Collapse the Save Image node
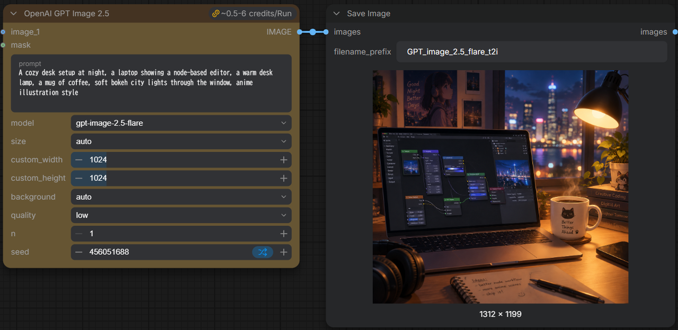Image resolution: width=678 pixels, height=330 pixels. click(x=336, y=14)
